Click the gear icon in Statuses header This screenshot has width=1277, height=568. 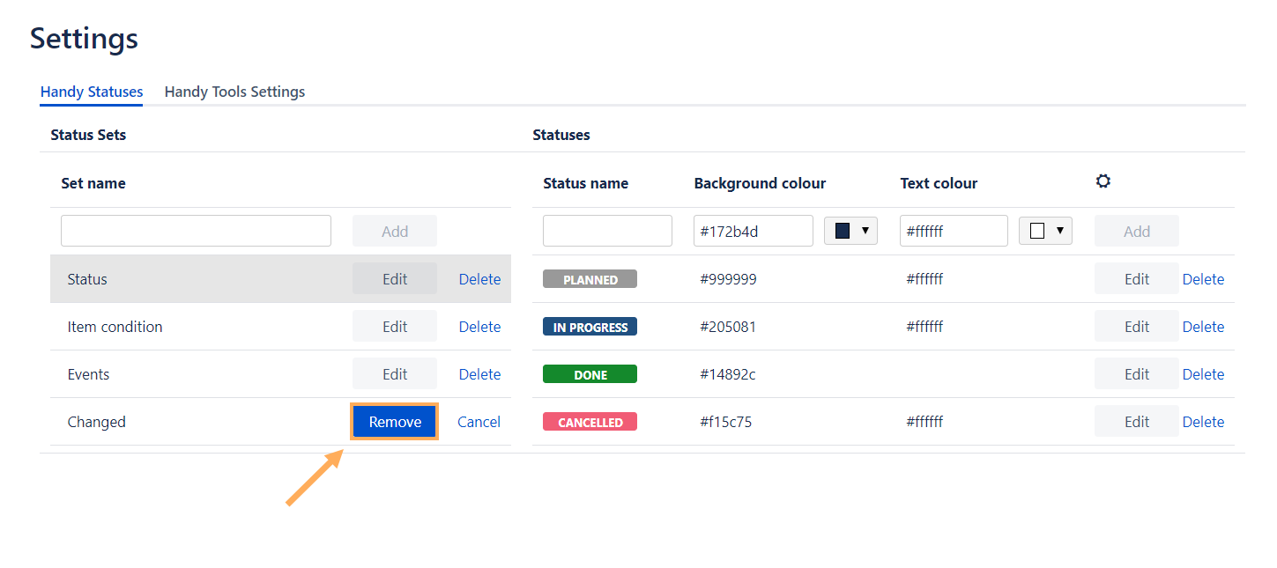click(1103, 181)
